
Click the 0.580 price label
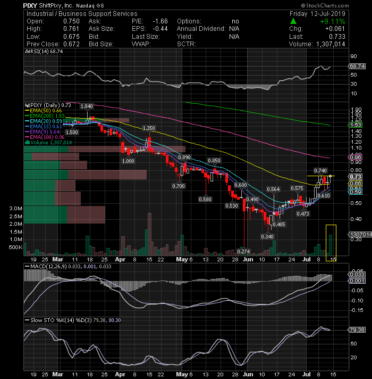click(205, 200)
